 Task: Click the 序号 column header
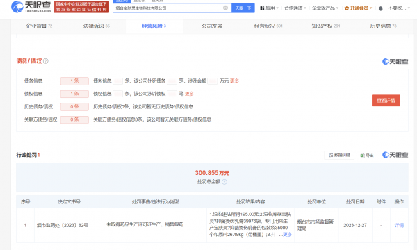[x=25, y=201]
